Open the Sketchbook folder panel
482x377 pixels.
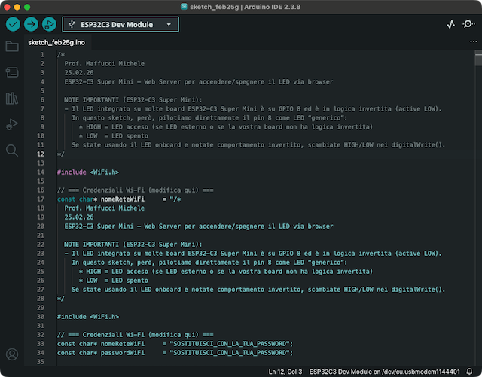tap(12, 47)
